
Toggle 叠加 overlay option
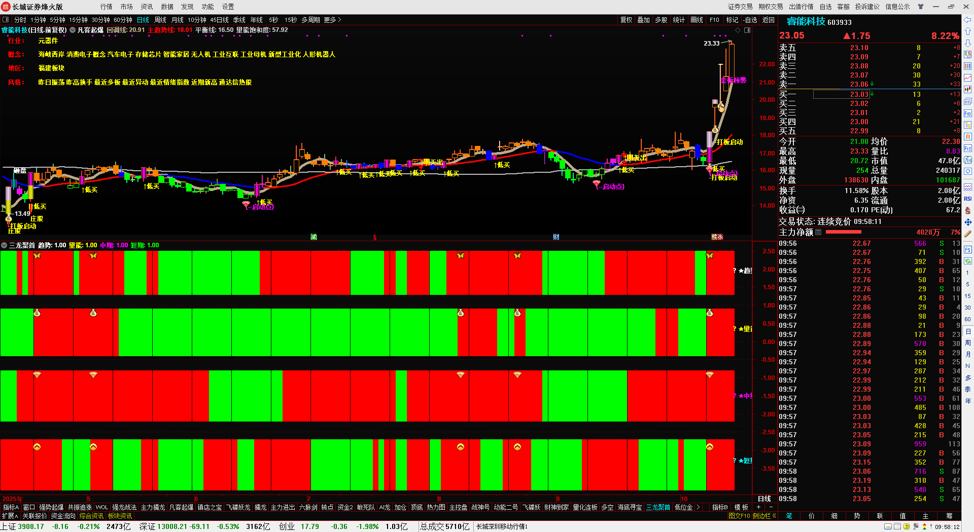coord(644,20)
